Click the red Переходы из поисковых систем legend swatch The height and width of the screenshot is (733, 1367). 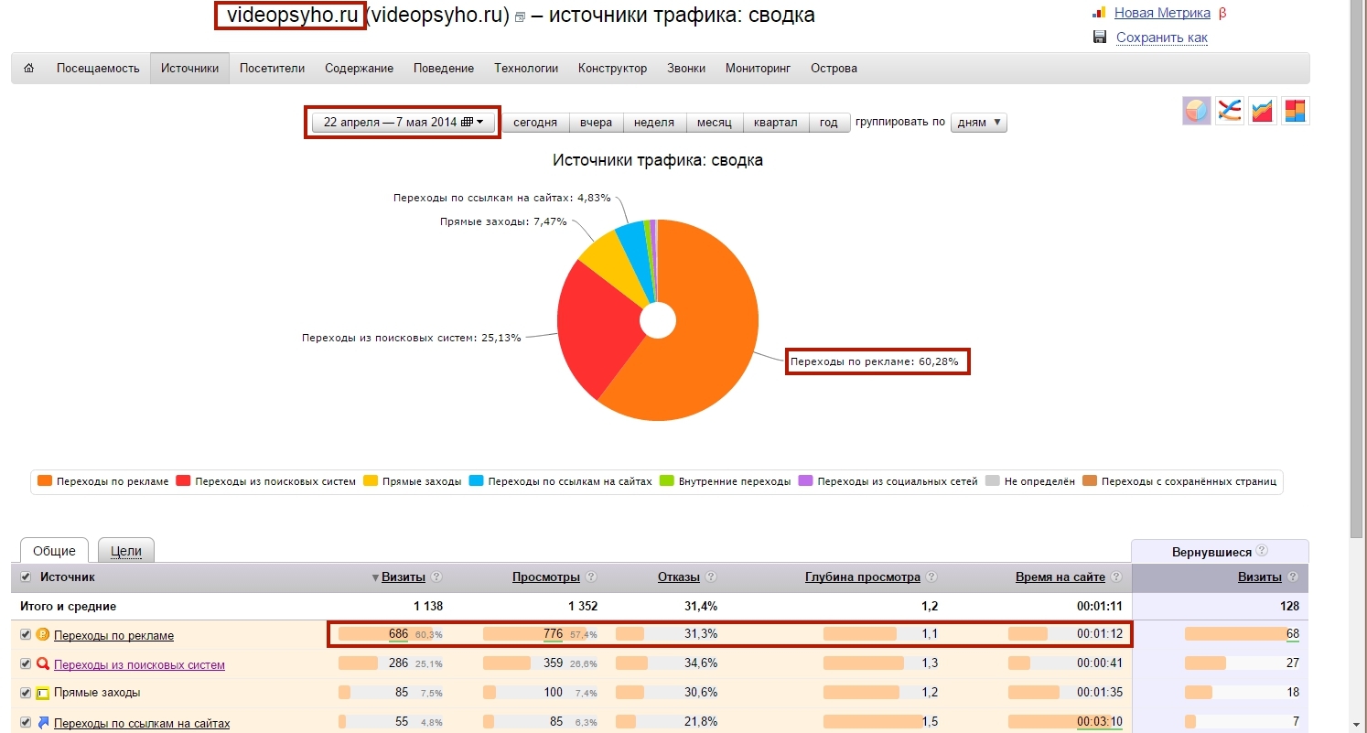coord(183,480)
